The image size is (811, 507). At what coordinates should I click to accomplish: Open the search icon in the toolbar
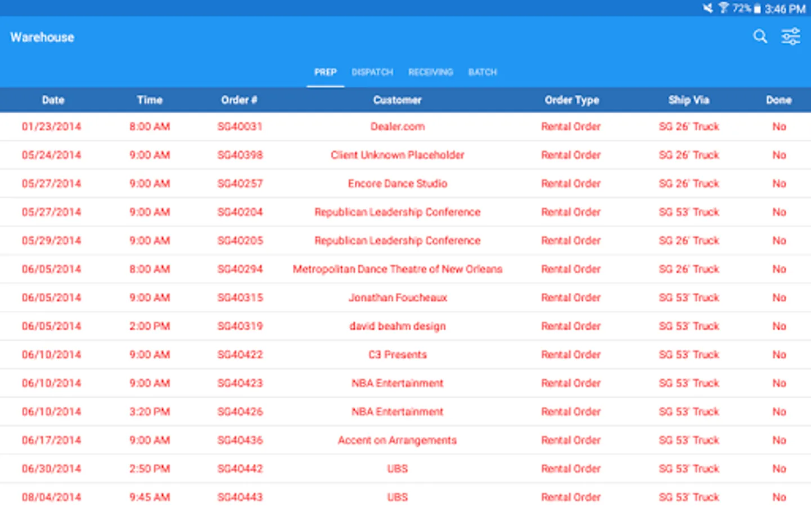760,36
